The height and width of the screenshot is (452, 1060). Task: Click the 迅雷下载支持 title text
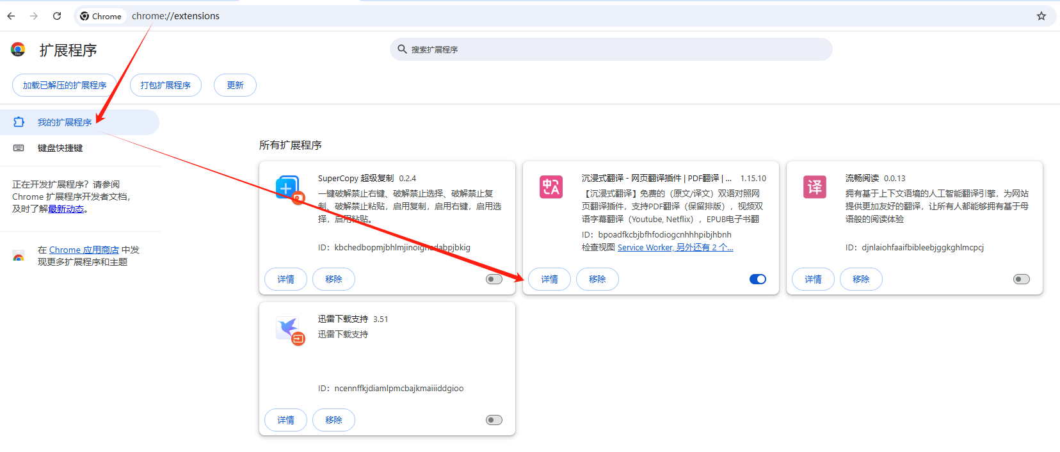click(x=343, y=319)
